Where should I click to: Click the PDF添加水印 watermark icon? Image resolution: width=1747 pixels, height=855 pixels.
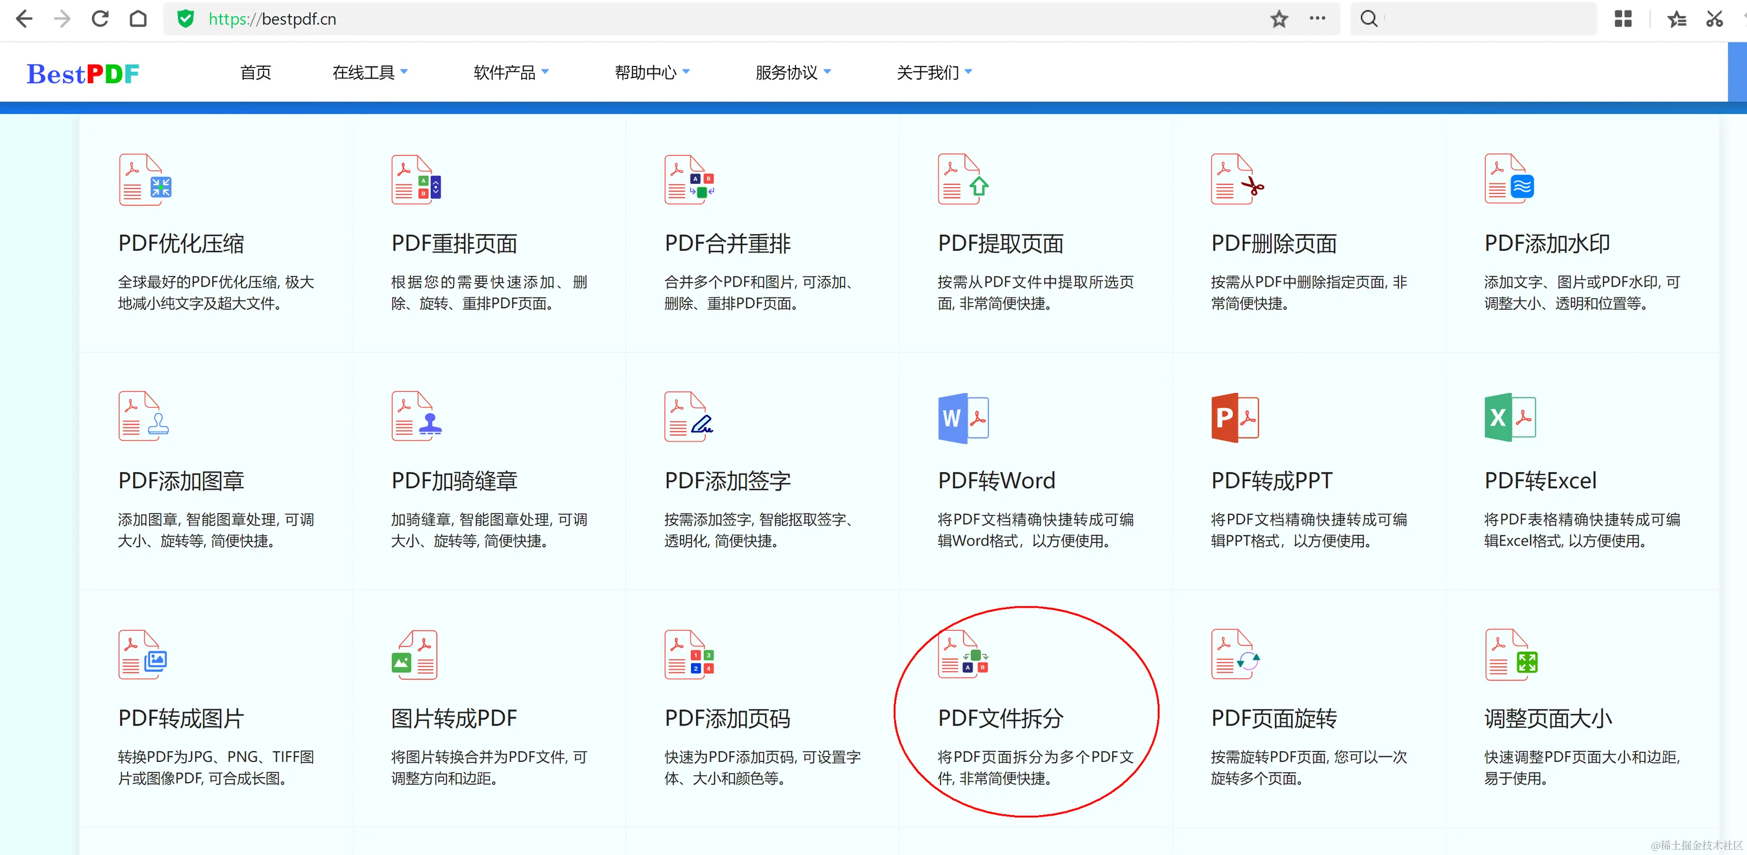(1509, 180)
